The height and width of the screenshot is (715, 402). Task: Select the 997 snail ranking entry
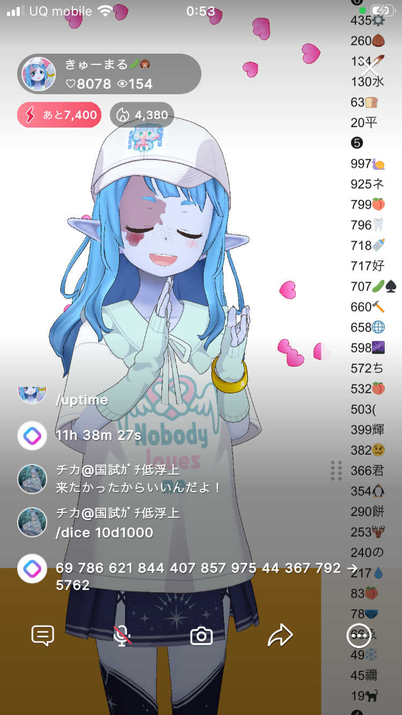click(368, 163)
